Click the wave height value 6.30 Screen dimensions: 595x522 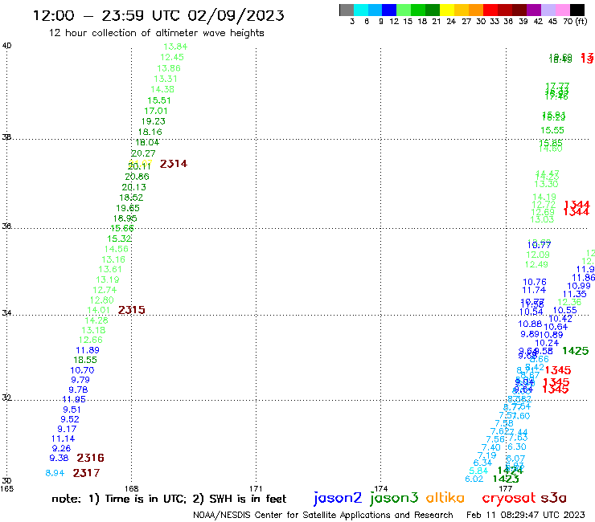click(x=517, y=447)
